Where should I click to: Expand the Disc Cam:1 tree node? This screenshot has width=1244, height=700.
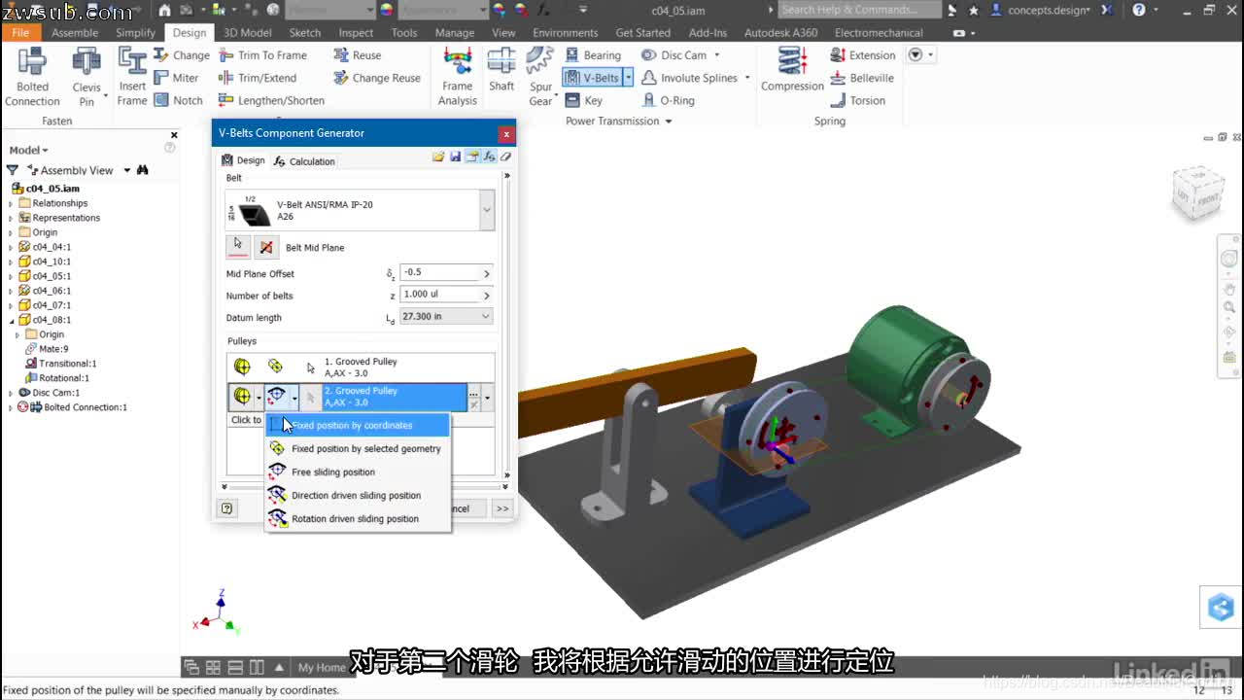11,393
